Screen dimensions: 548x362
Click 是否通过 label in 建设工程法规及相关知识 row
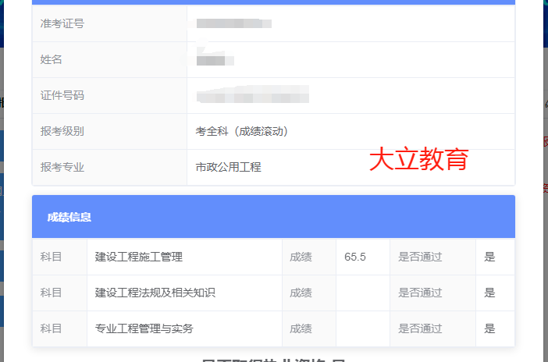(420, 293)
